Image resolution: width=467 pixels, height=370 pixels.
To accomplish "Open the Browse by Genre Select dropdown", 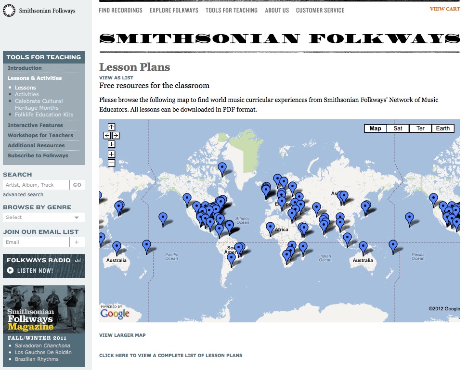I will coord(44,217).
